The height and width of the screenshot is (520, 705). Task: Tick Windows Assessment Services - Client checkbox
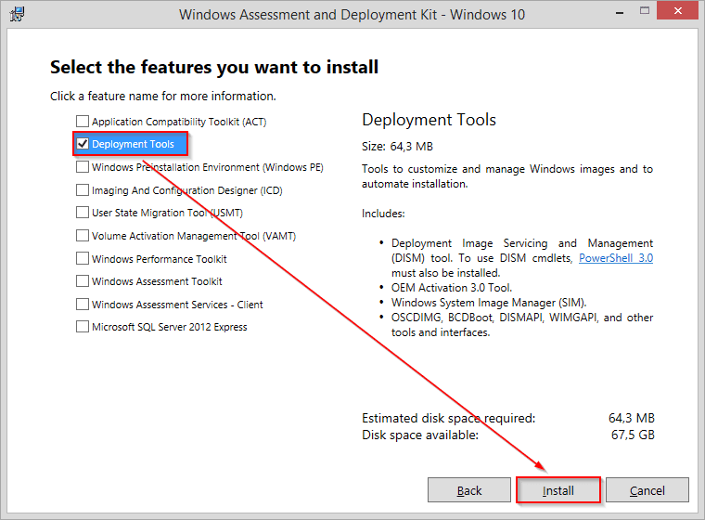pos(83,305)
